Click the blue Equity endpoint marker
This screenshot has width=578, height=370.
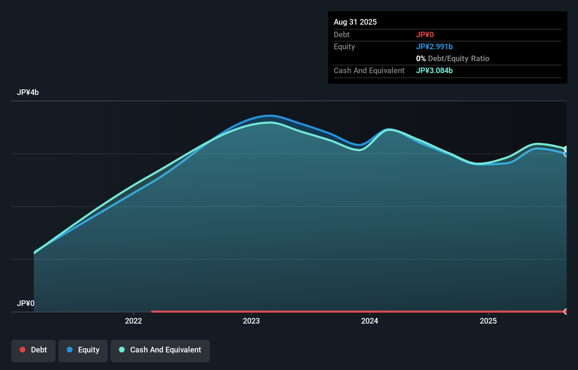566,154
